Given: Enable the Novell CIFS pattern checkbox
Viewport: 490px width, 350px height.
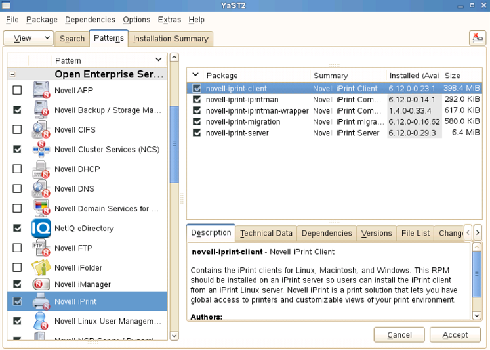Looking at the screenshot, I should [x=17, y=129].
